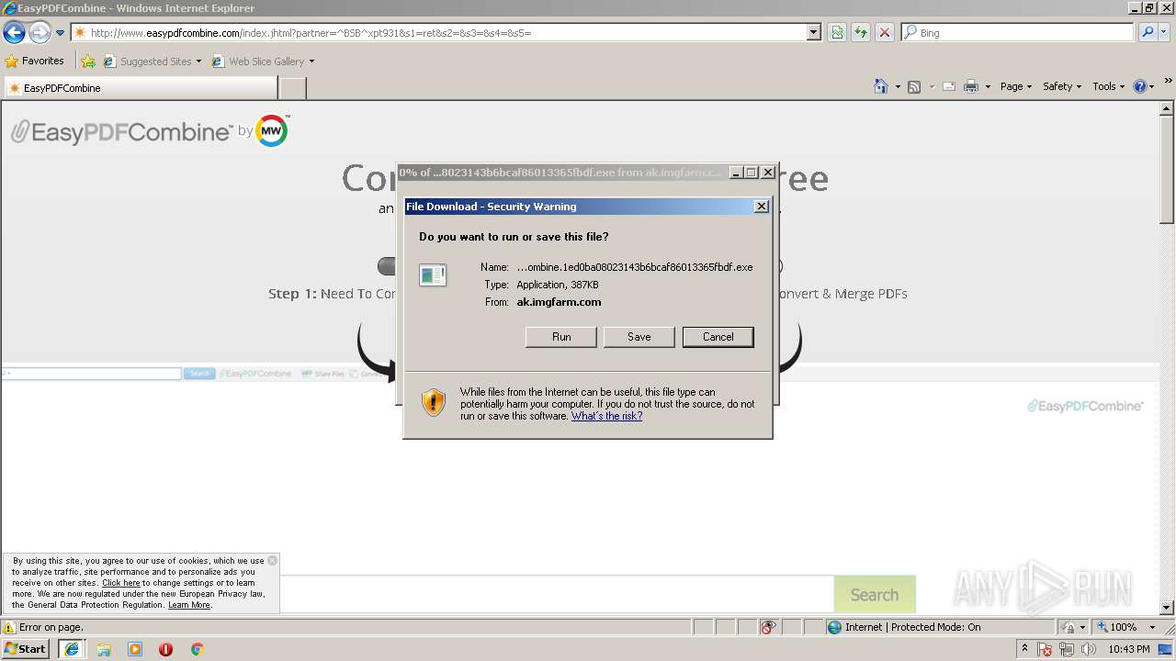Open the search provider dropdown arrow
The width and height of the screenshot is (1176, 661).
[x=1165, y=32]
